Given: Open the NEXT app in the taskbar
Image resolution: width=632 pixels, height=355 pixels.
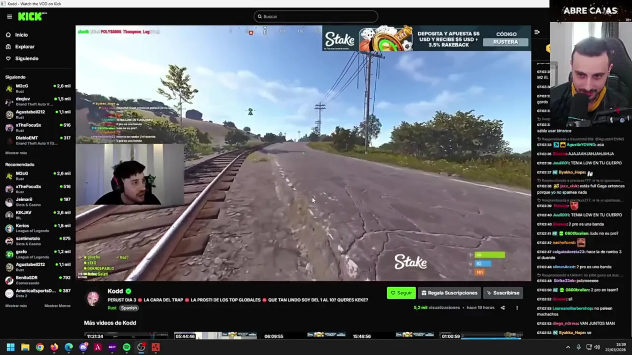Looking at the screenshot, I should point(112,347).
